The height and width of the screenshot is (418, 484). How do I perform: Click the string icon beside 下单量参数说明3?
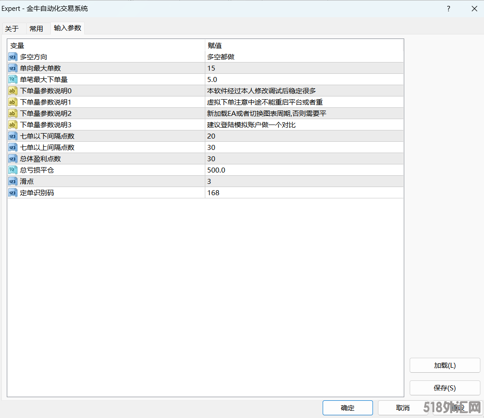coord(13,125)
